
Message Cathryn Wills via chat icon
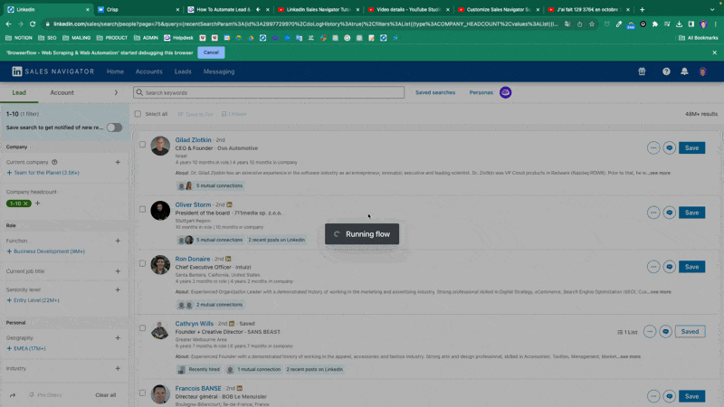pyautogui.click(x=666, y=331)
